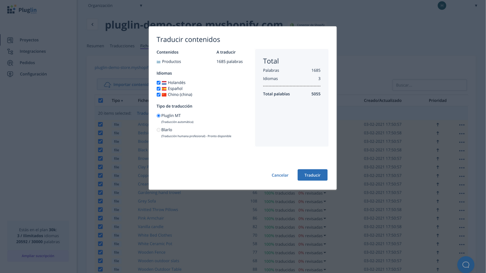Click the Pluglin logo icon
This screenshot has height=273, width=486.
coord(11,9)
